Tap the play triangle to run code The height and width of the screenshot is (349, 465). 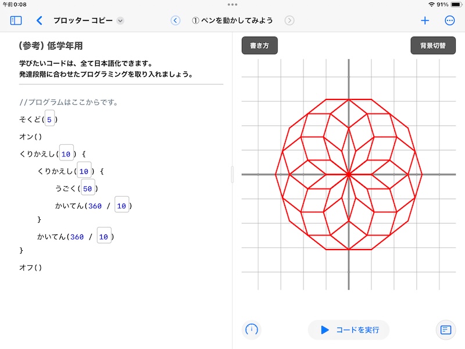tap(326, 330)
